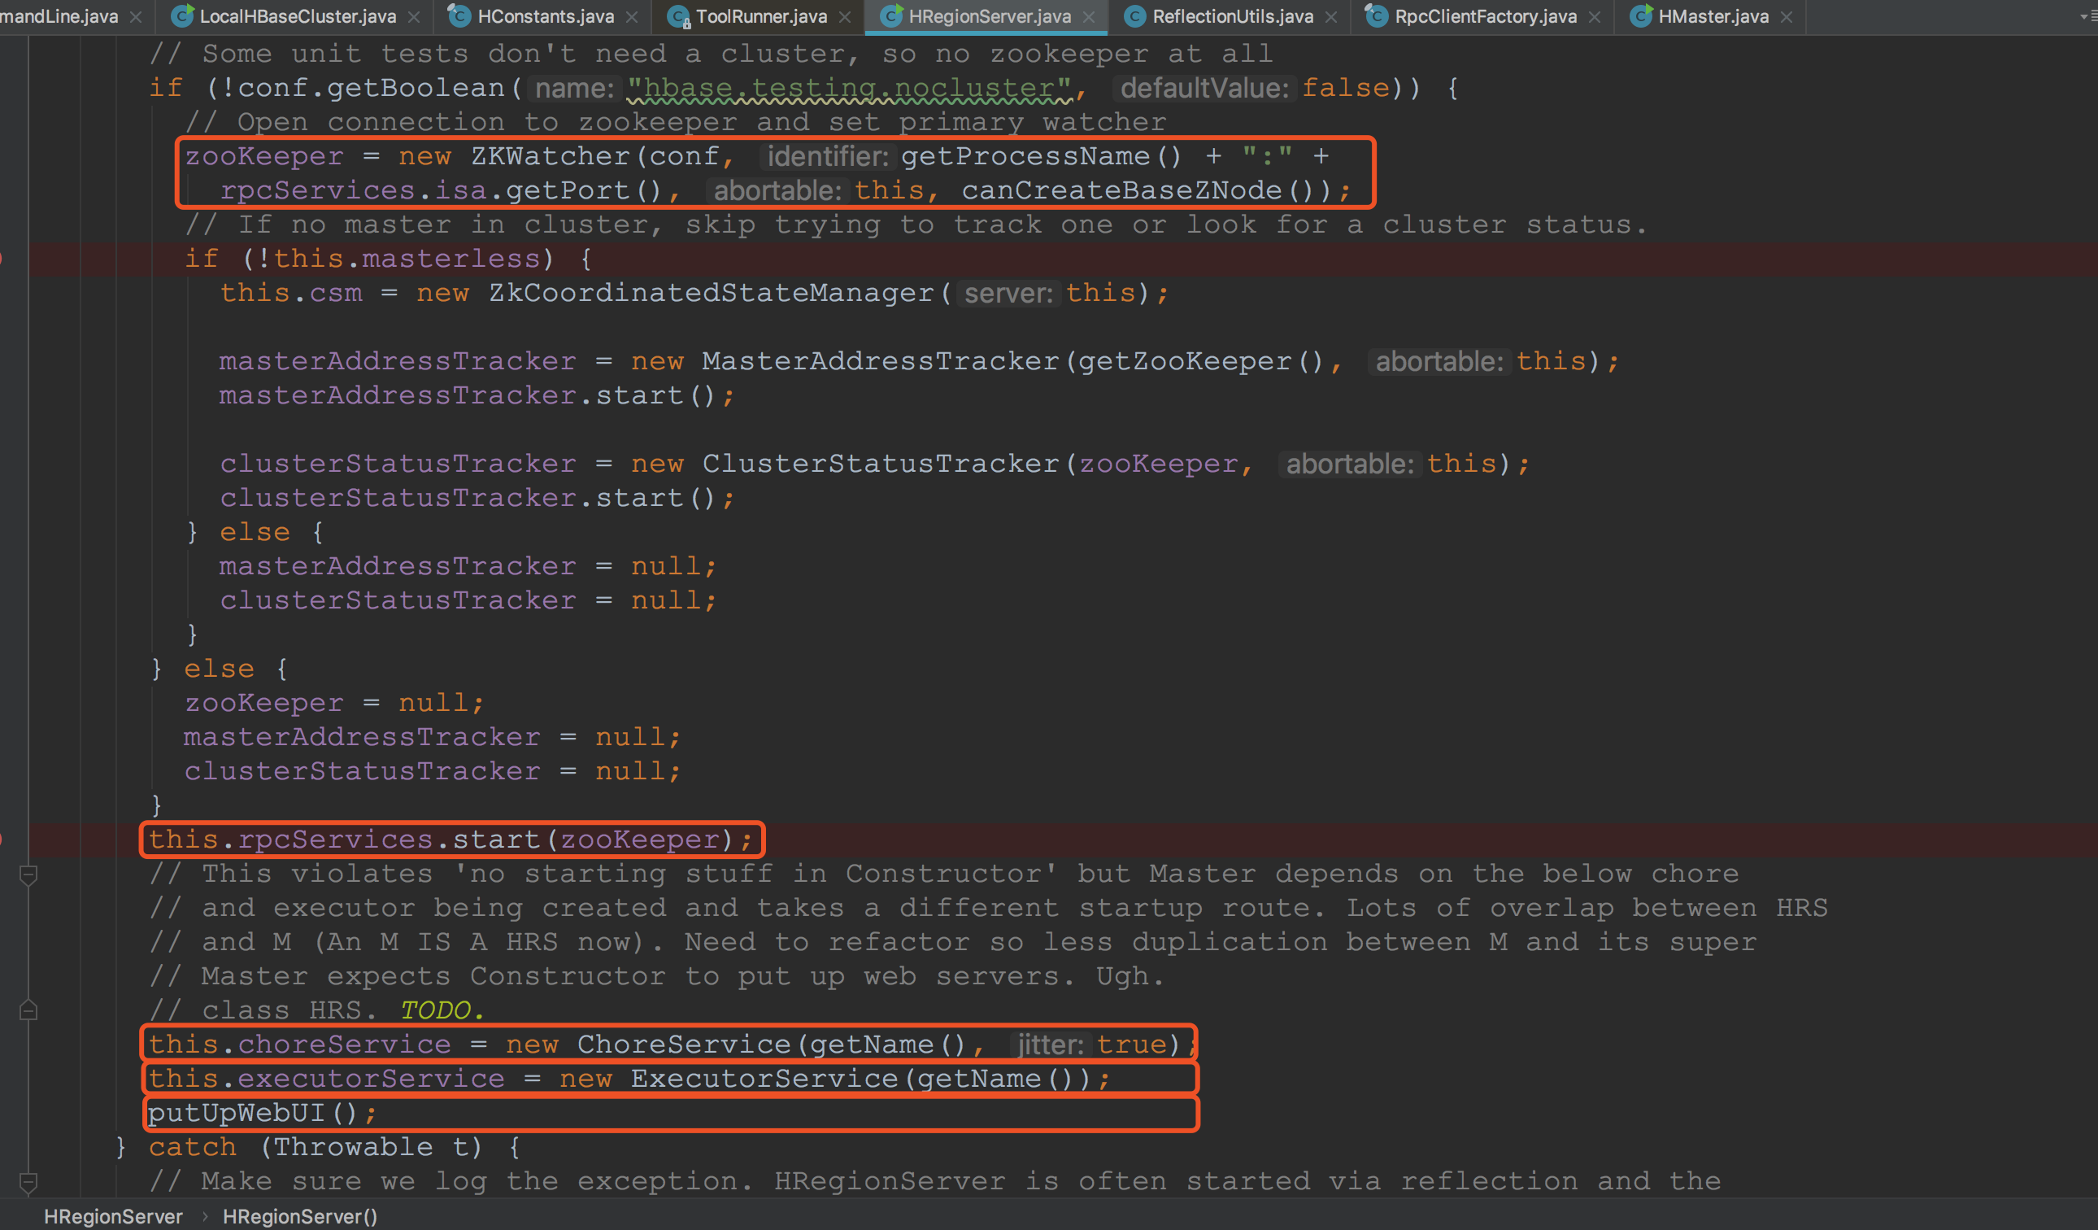
Task: Click the putUpWebUI() method call
Action: pyautogui.click(x=252, y=1112)
